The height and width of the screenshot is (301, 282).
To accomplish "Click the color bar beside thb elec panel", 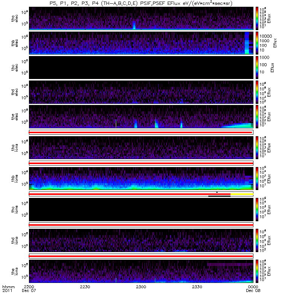I will [257, 43].
